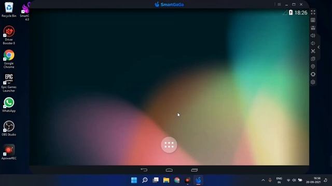Open Wi-Fi network tray icon
The height and width of the screenshot is (186, 332).
pyautogui.click(x=288, y=180)
